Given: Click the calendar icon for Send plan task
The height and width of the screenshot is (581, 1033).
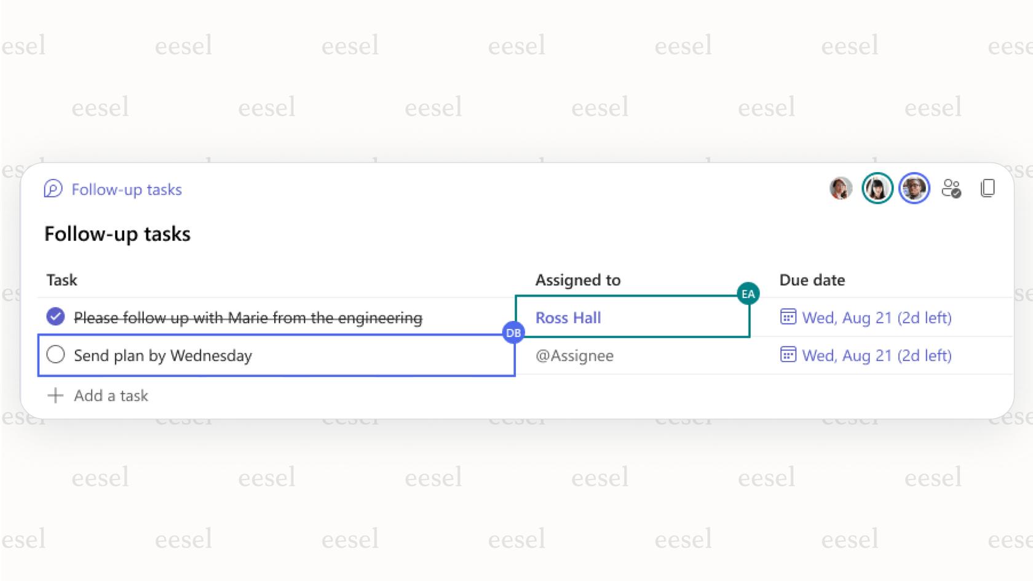Looking at the screenshot, I should click(788, 355).
